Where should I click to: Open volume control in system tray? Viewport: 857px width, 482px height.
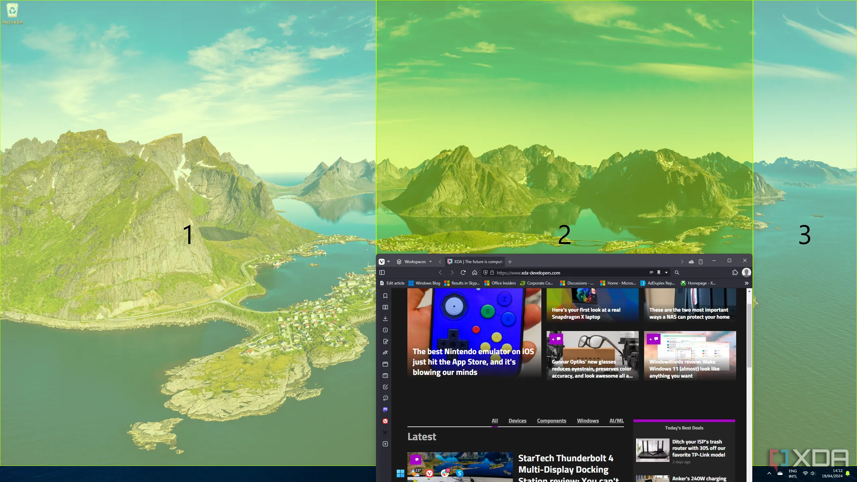[x=813, y=473]
